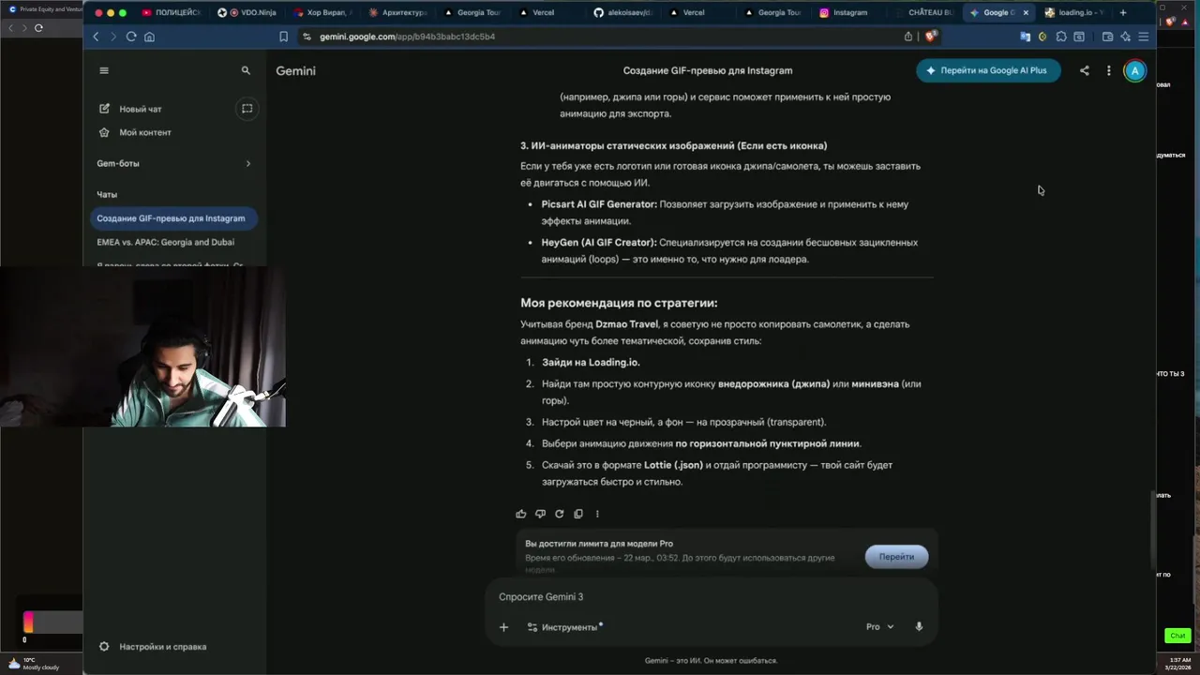
Task: Switch to the CHÂTEAU BU tab
Action: [x=923, y=13]
